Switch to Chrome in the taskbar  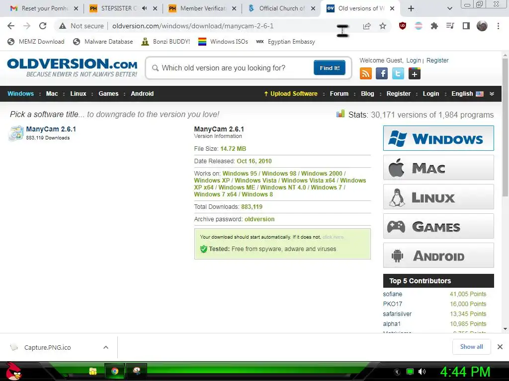coord(115,371)
